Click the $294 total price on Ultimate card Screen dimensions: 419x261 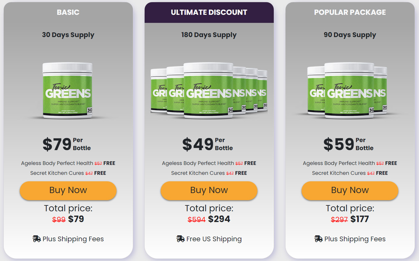coord(220,219)
